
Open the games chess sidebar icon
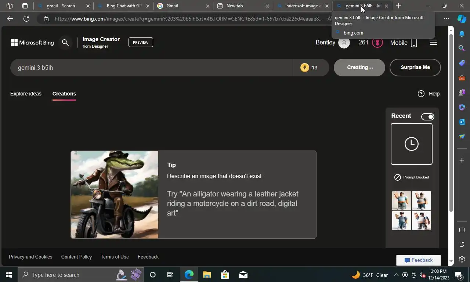[462, 93]
